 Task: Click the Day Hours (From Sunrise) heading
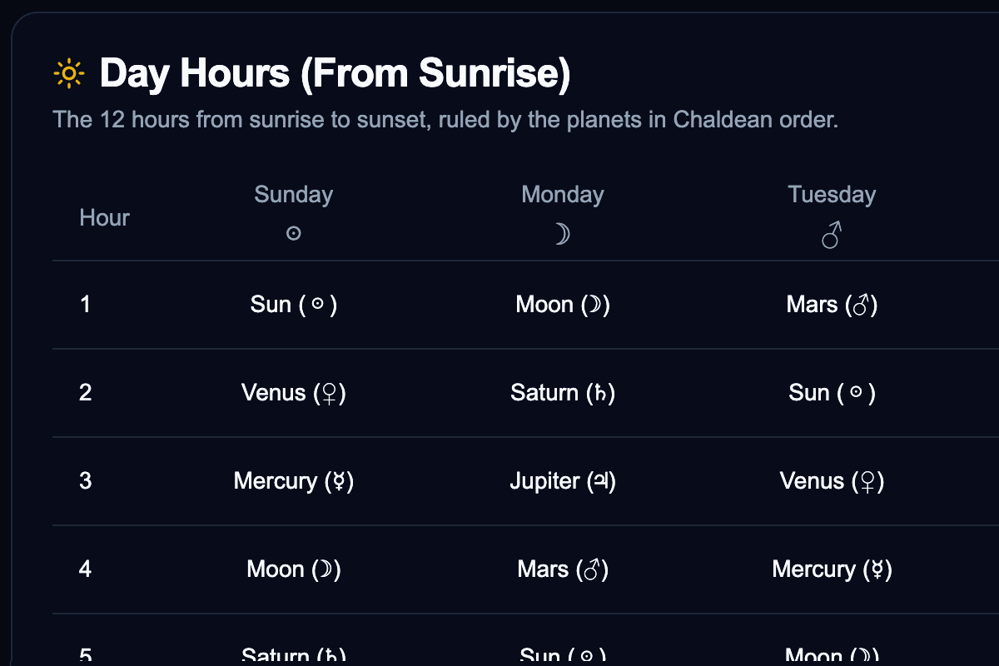coord(335,74)
